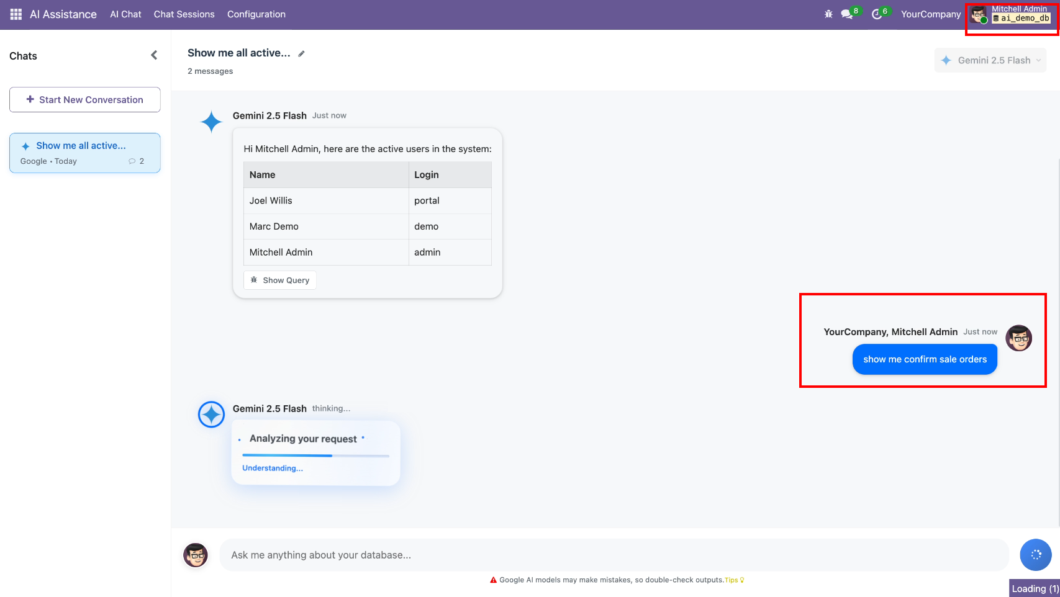This screenshot has height=597, width=1060.
Task: Click the Show Query button
Action: click(280, 281)
